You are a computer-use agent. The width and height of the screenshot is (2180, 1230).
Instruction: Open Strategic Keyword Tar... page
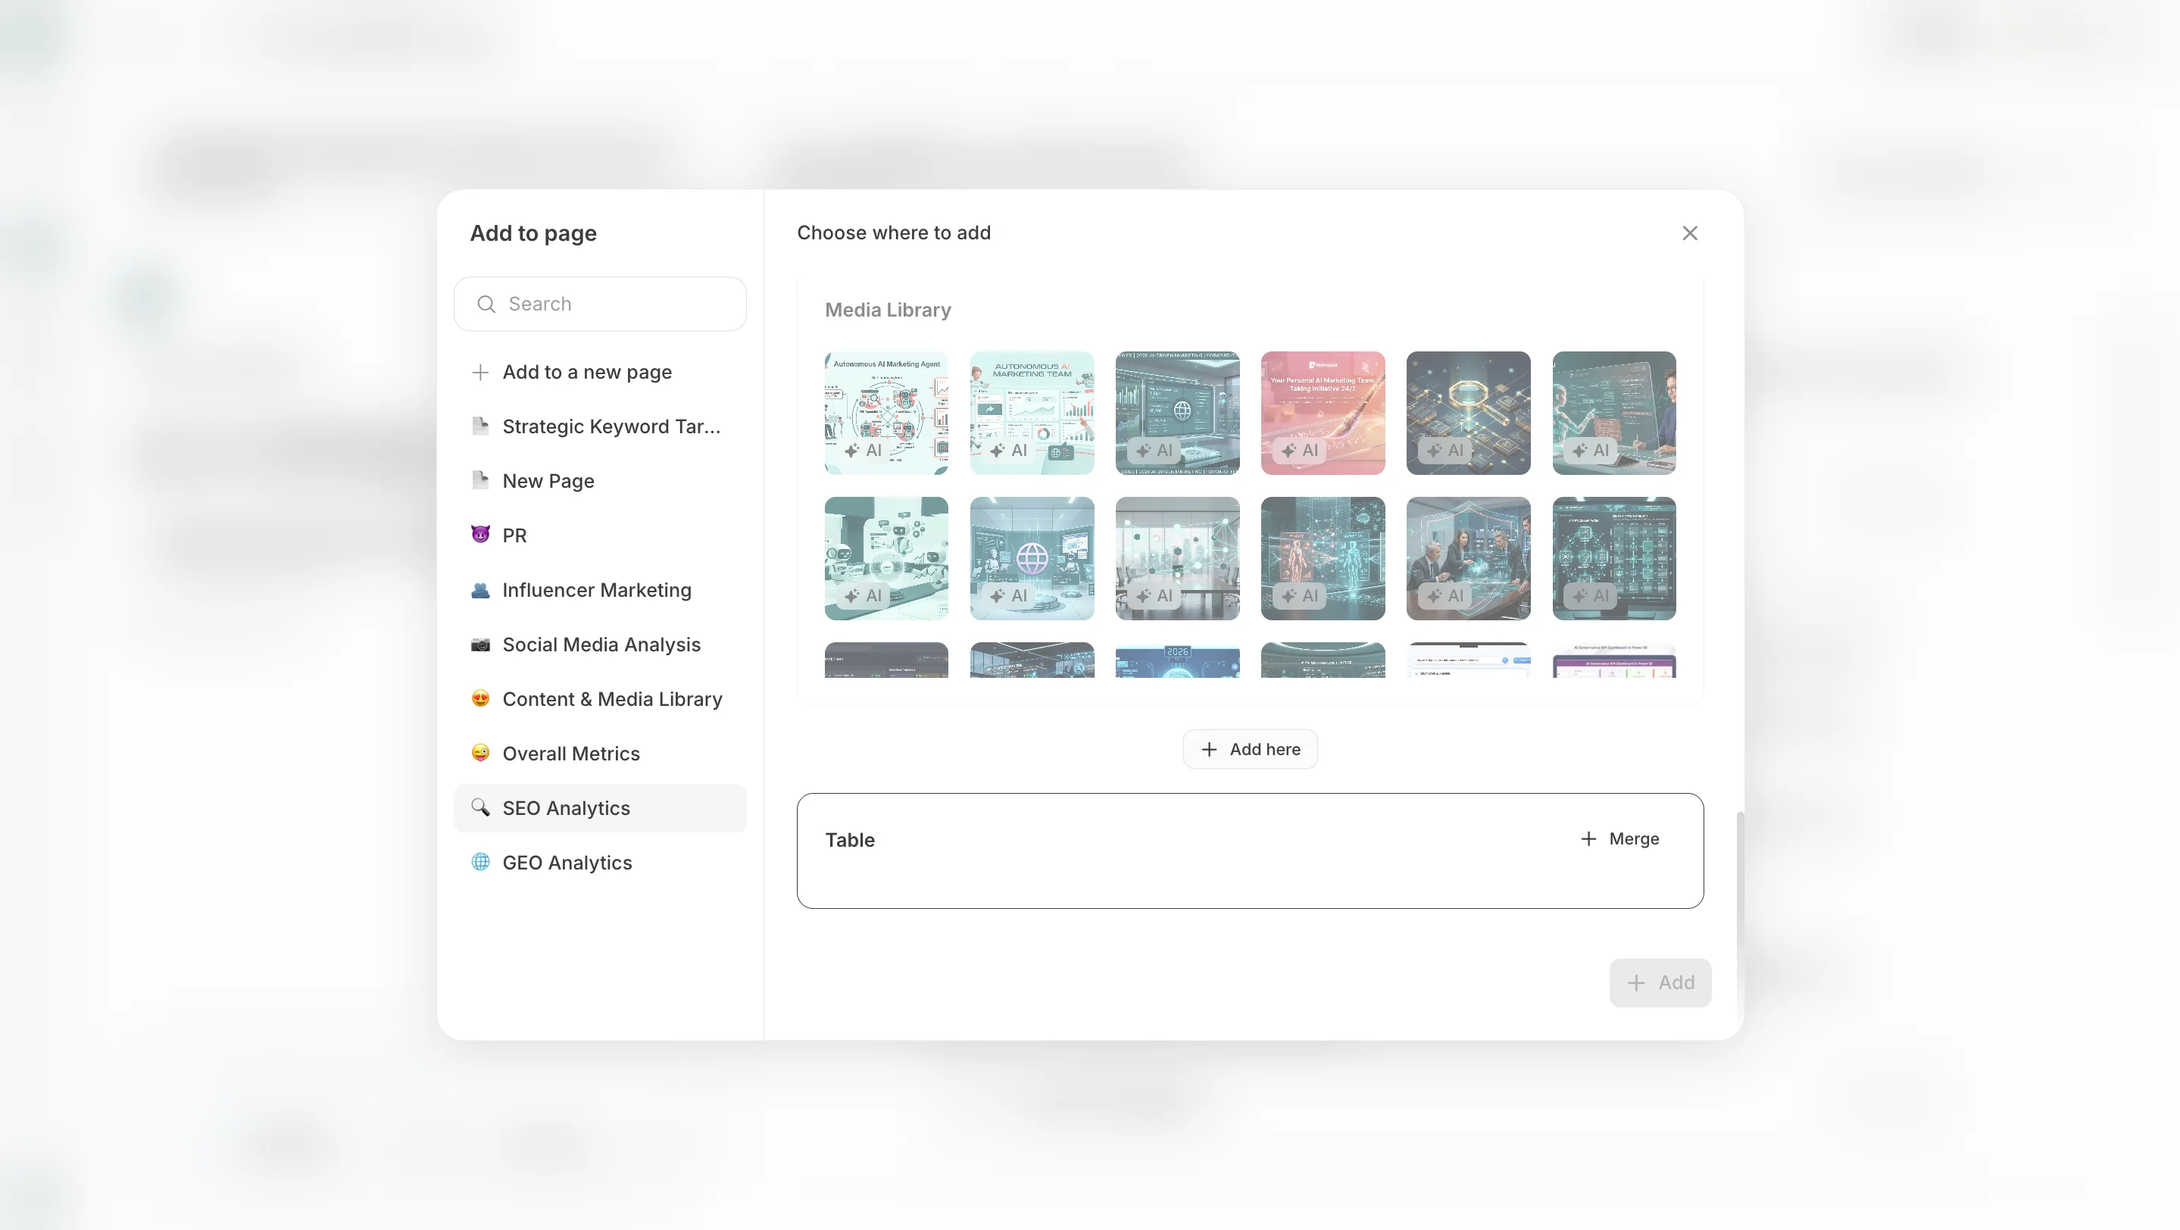pyautogui.click(x=600, y=426)
